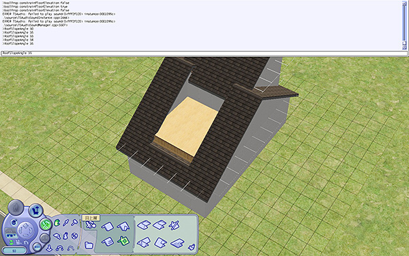Select the hand tool

[57, 223]
